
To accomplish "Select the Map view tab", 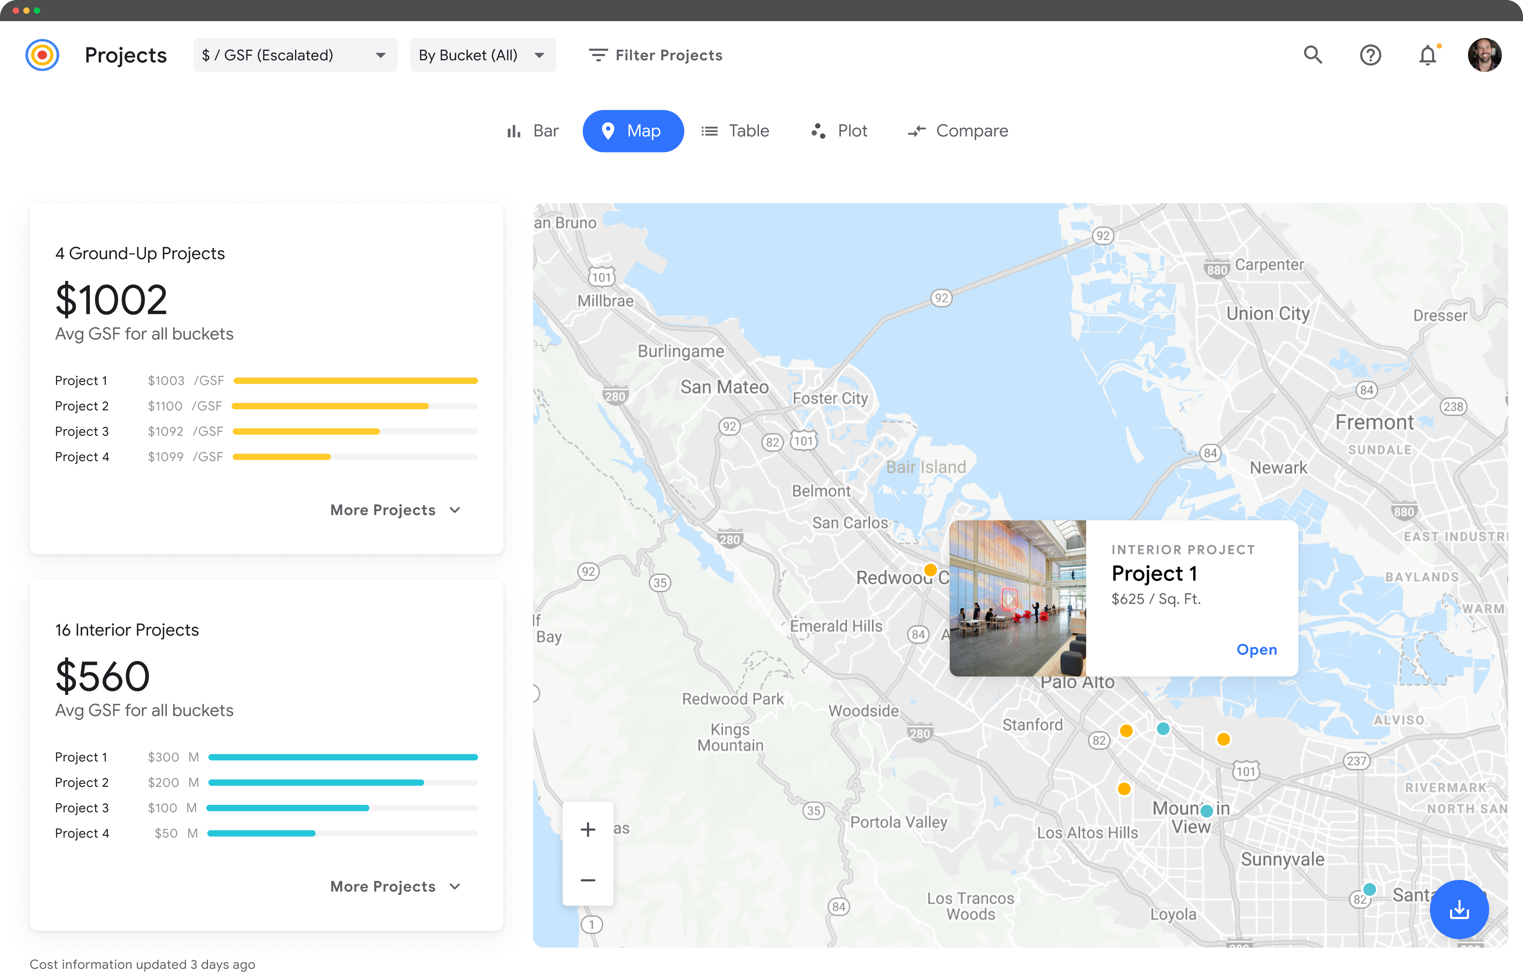I will [632, 131].
